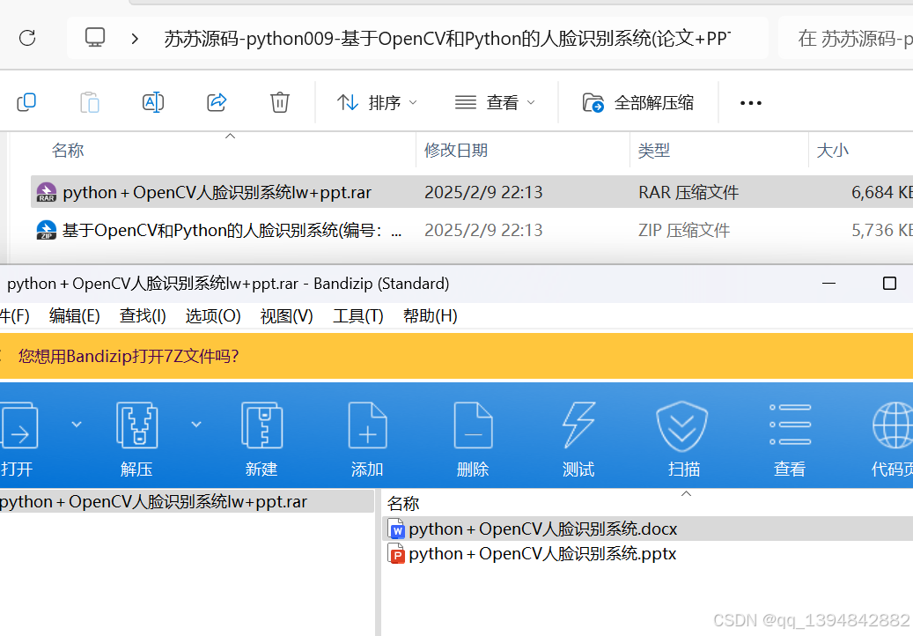Select the rar archive node in Bandizip tree
Screen dimensions: 913x636
point(187,501)
